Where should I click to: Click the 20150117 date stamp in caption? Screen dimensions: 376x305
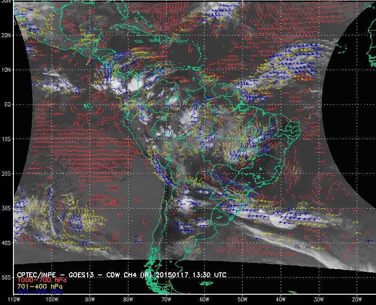[x=172, y=274]
